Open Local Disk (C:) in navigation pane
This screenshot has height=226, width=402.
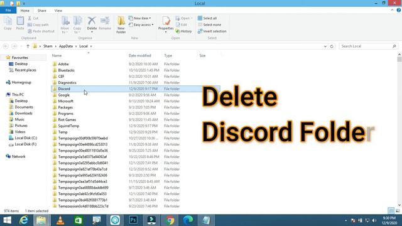point(26,138)
